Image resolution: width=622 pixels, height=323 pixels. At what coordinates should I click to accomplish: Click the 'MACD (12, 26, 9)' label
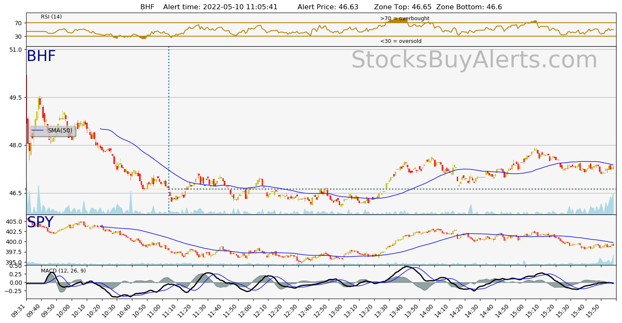[63, 271]
